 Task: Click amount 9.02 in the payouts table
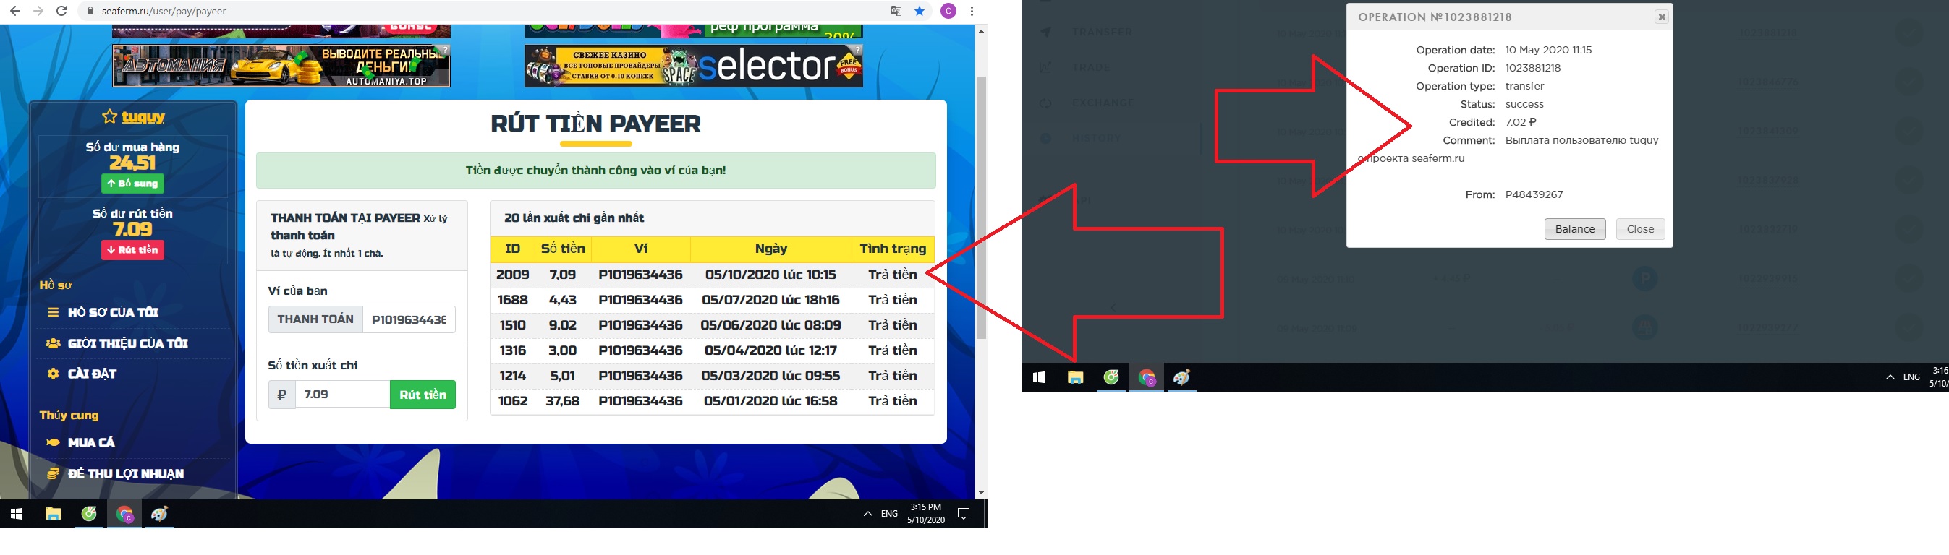[563, 325]
